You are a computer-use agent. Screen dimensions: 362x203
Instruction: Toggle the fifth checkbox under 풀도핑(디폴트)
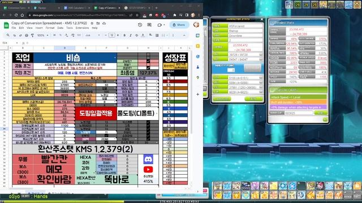coord(148,136)
